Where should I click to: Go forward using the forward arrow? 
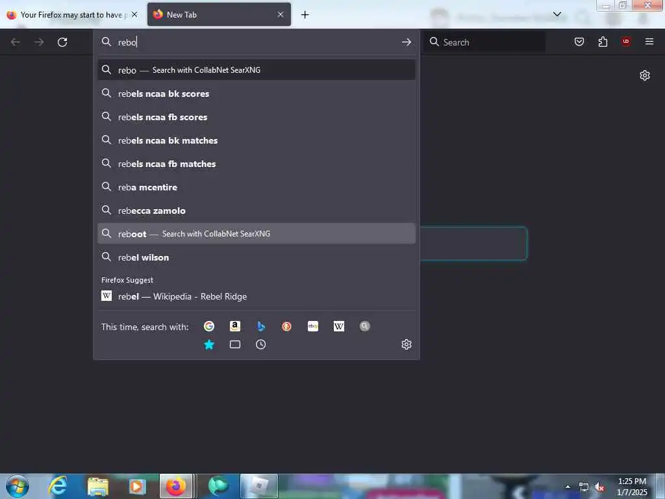(39, 42)
